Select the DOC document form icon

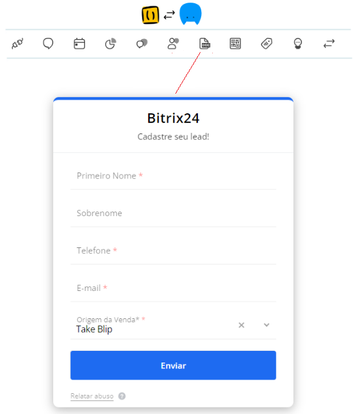pyautogui.click(x=204, y=44)
